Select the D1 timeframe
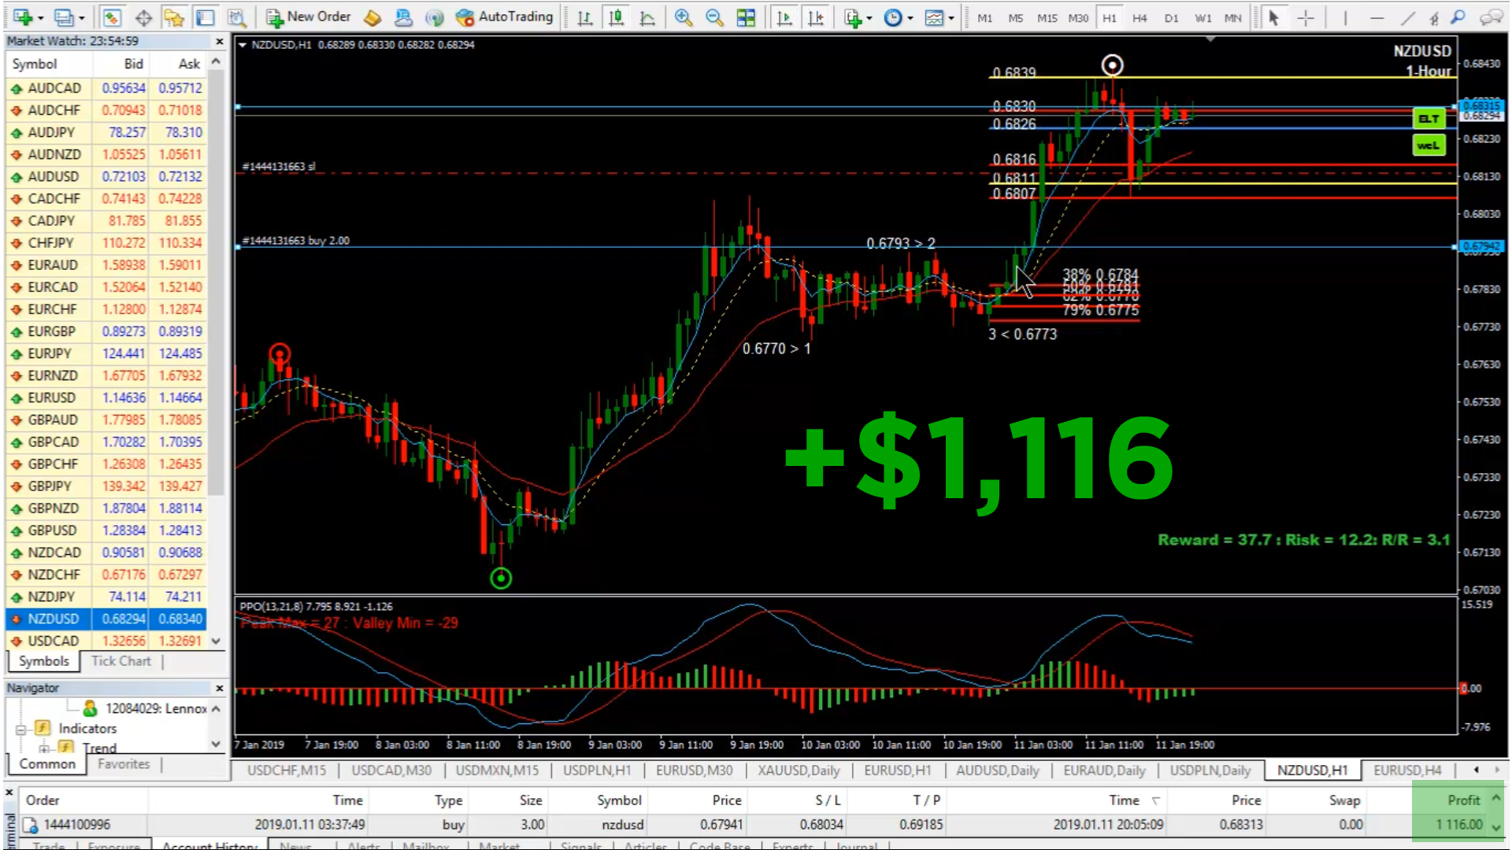Image resolution: width=1512 pixels, height=850 pixels. tap(1171, 17)
